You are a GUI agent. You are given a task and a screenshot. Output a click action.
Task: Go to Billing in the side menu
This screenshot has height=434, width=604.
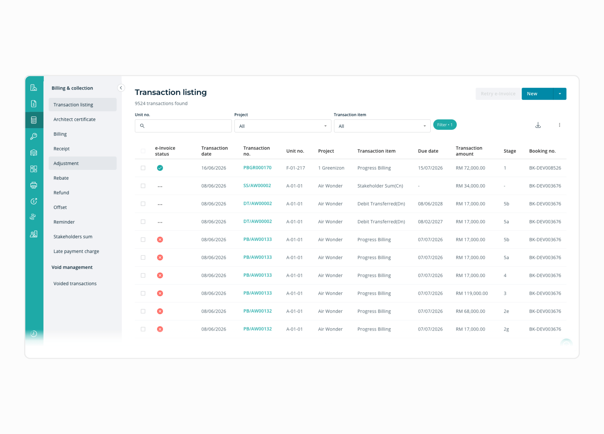tap(82, 134)
